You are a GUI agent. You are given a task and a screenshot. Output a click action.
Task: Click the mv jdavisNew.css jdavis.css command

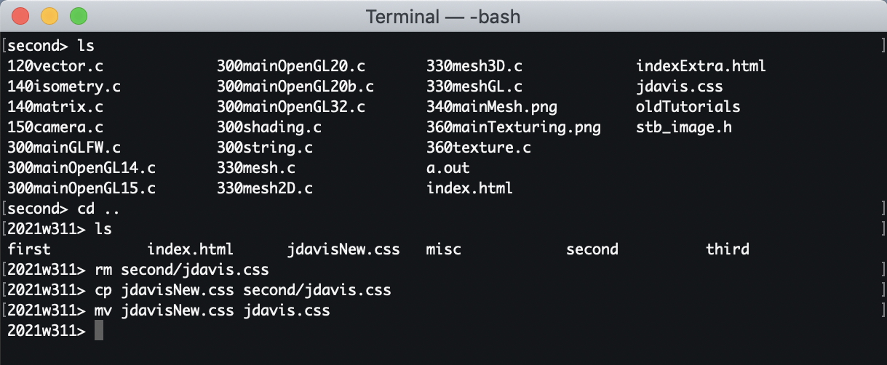pos(212,310)
